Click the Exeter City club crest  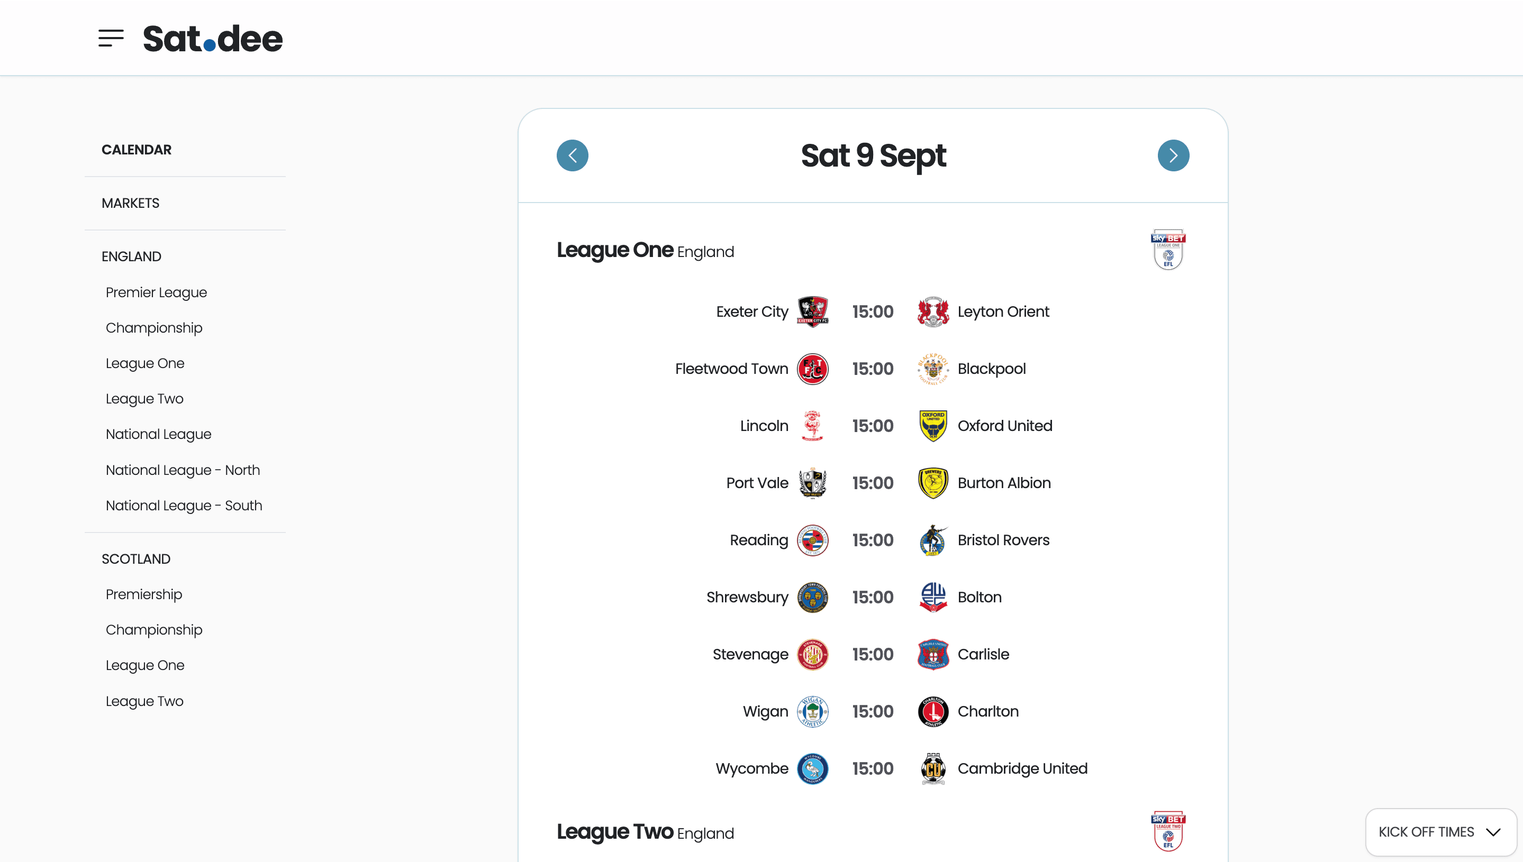[x=813, y=312]
